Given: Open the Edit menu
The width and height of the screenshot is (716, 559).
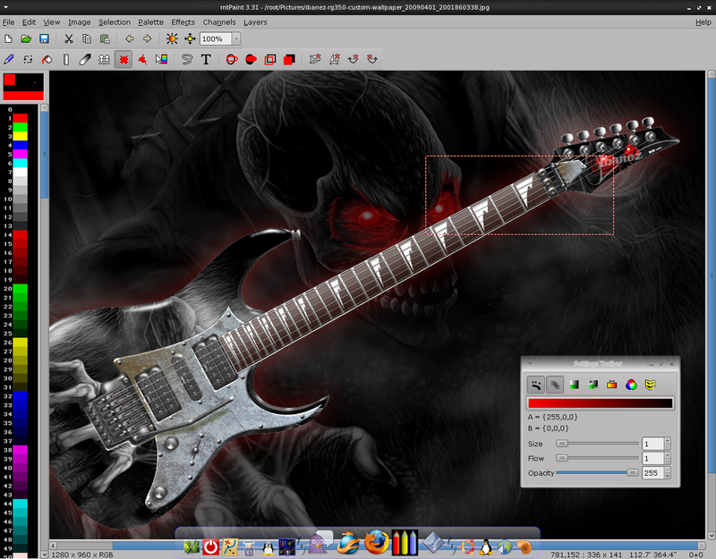Looking at the screenshot, I should point(29,21).
